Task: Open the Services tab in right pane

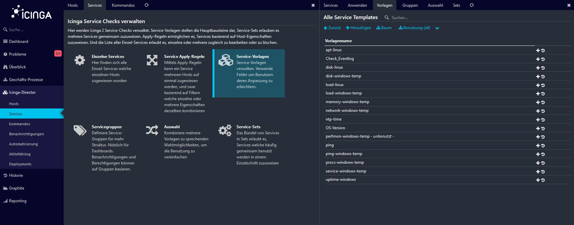Action: coord(330,5)
